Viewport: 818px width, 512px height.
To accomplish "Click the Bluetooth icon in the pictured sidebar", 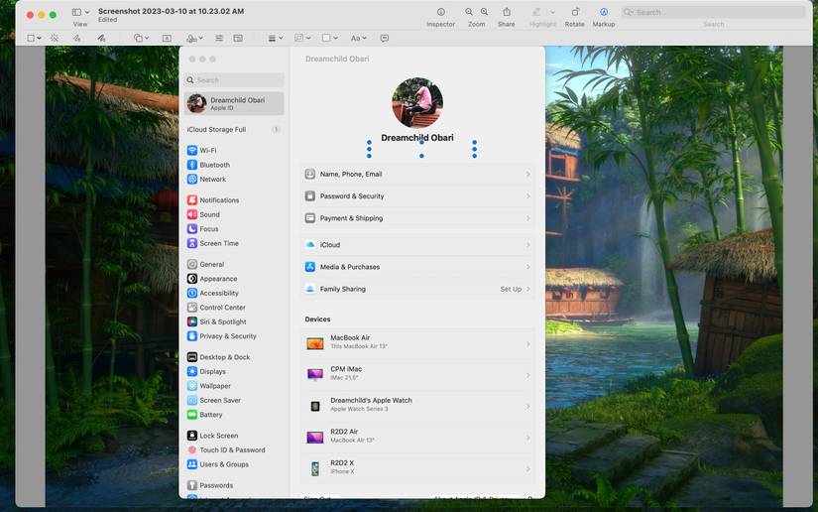I will click(x=192, y=165).
